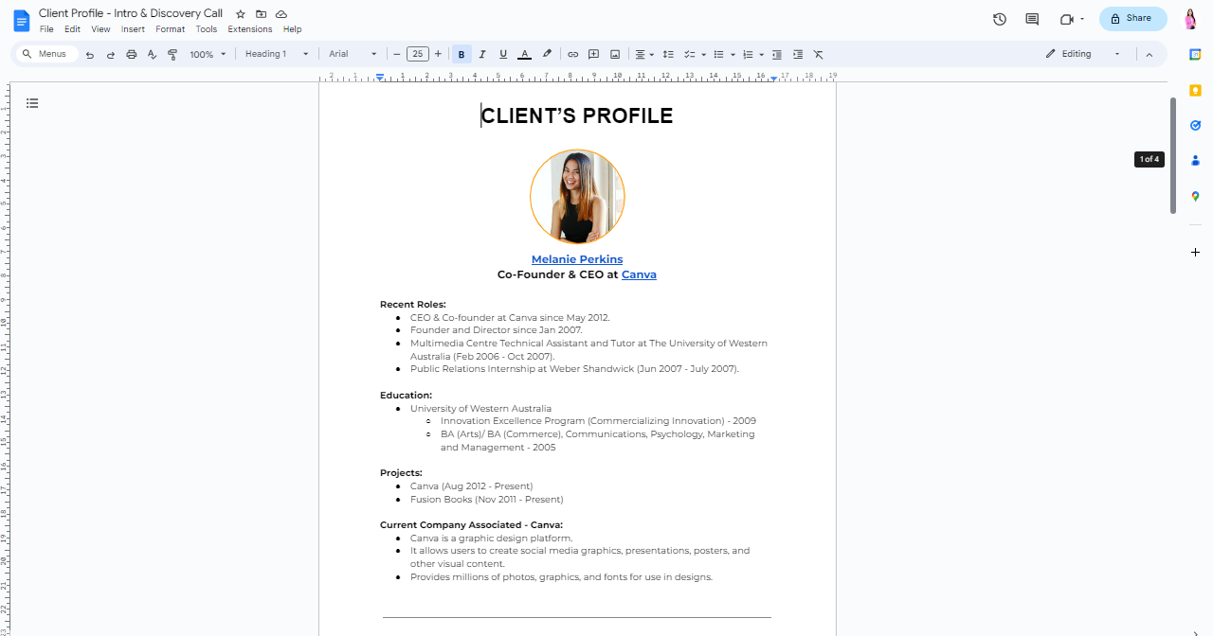This screenshot has width=1213, height=636.
Task: Open the Edit menu
Action: tap(72, 29)
